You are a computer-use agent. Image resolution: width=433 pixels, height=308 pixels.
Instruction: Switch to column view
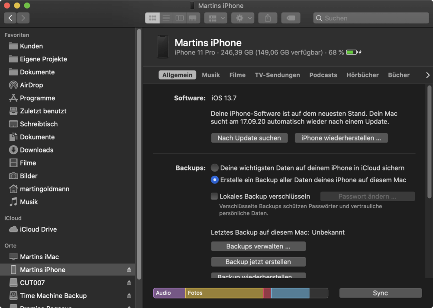coord(180,18)
